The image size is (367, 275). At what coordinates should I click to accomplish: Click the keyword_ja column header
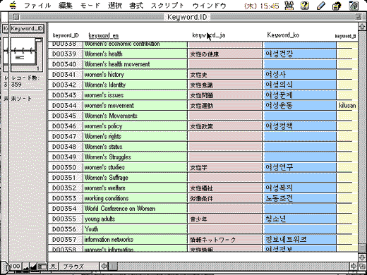pyautogui.click(x=209, y=35)
